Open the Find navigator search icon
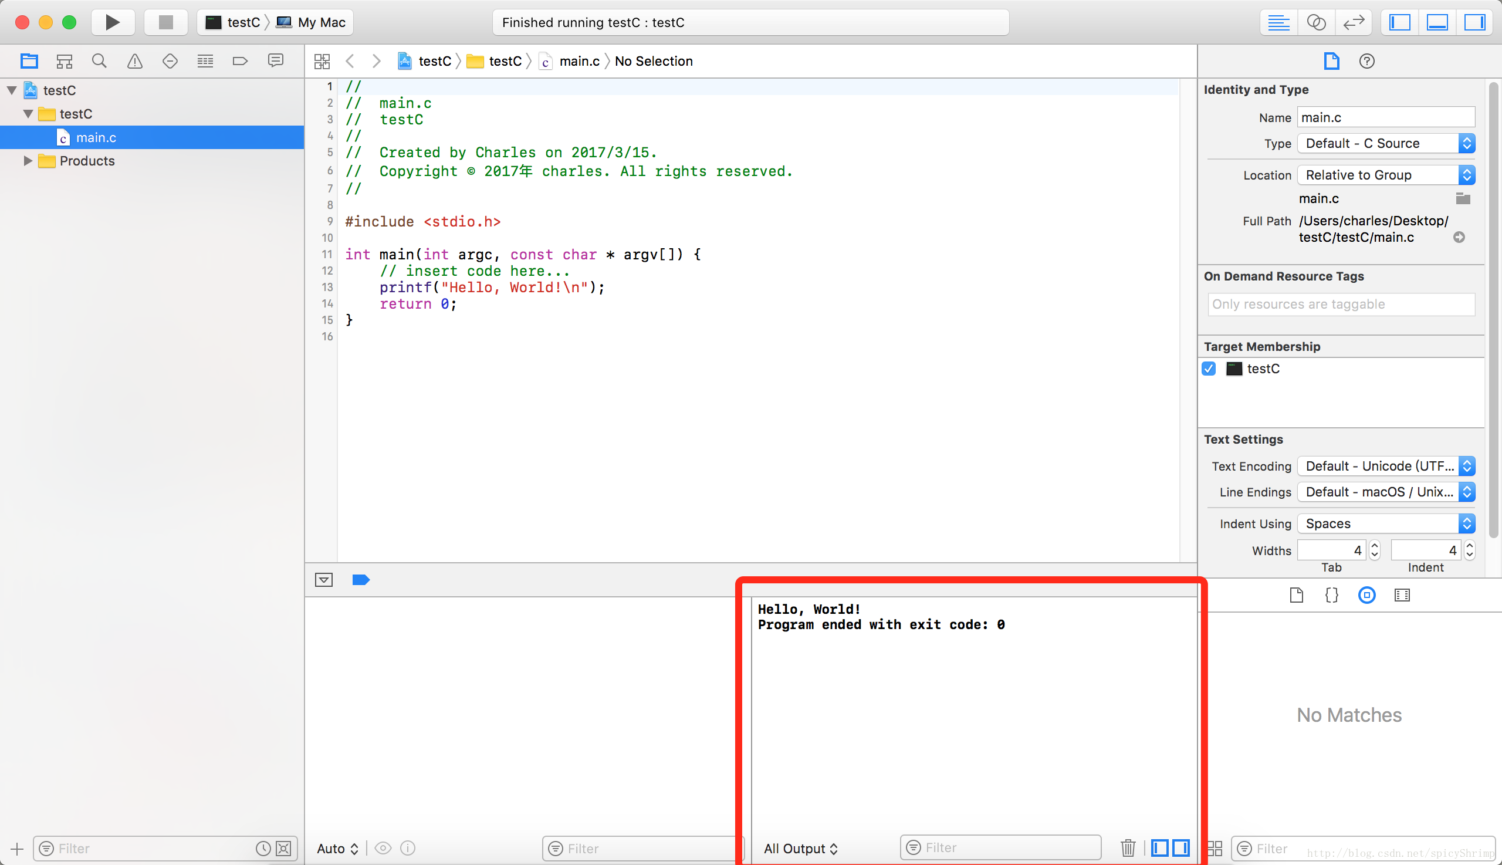 coord(99,60)
